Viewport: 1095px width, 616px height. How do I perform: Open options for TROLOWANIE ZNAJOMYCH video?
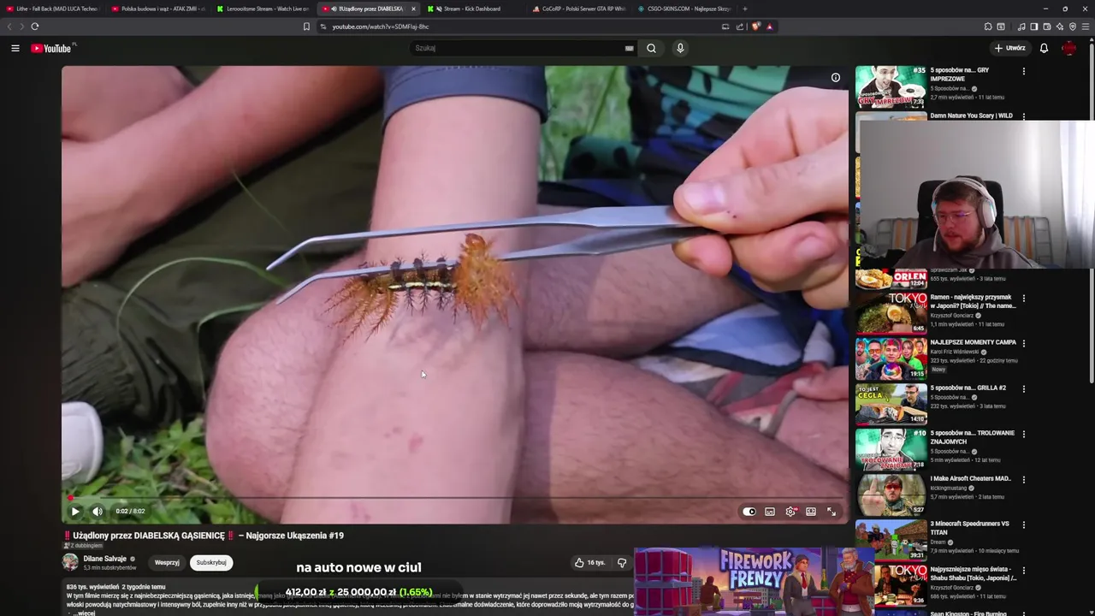tap(1024, 435)
